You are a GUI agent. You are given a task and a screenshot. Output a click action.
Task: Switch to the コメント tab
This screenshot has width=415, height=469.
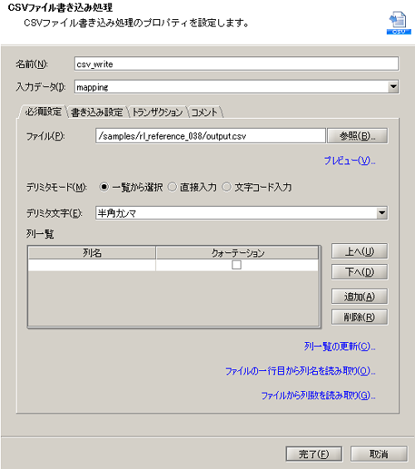tap(204, 112)
